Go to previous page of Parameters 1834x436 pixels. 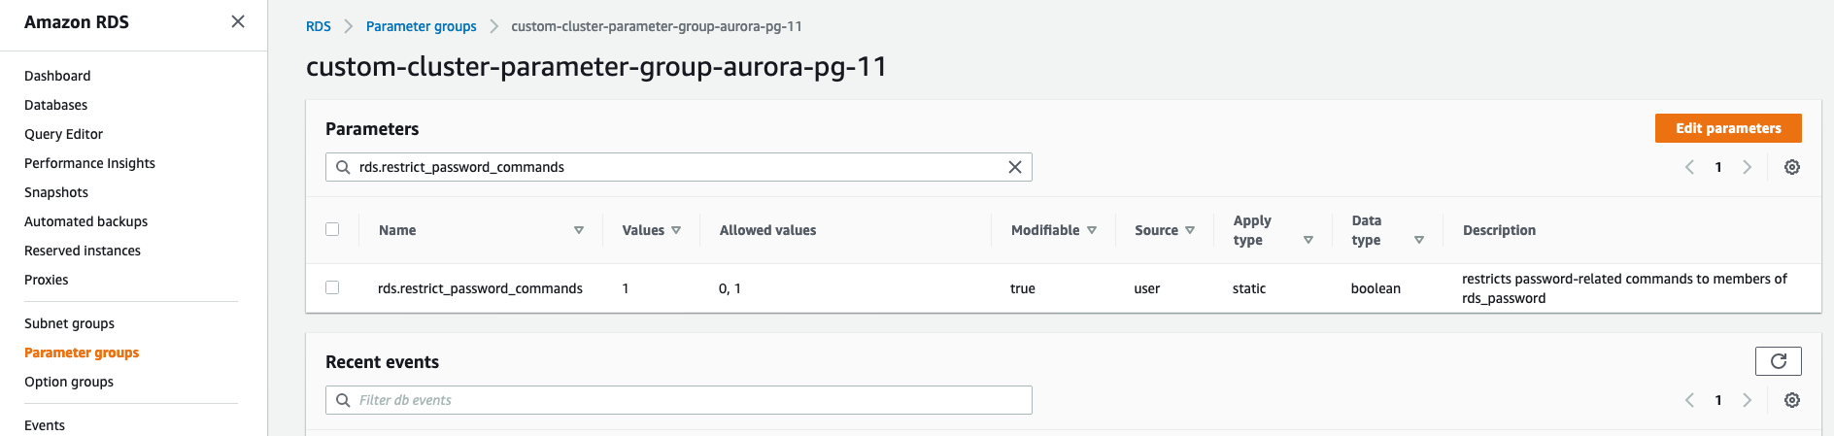(1690, 167)
